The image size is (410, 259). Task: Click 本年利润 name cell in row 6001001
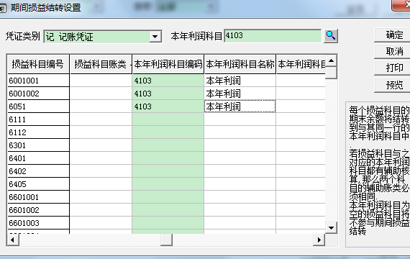click(x=240, y=81)
